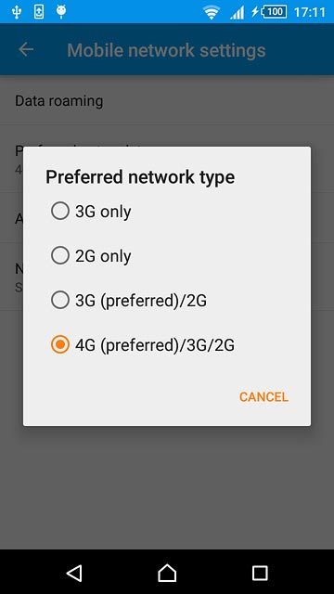
Task: Dismiss dialog with CANCEL button
Action: (263, 397)
